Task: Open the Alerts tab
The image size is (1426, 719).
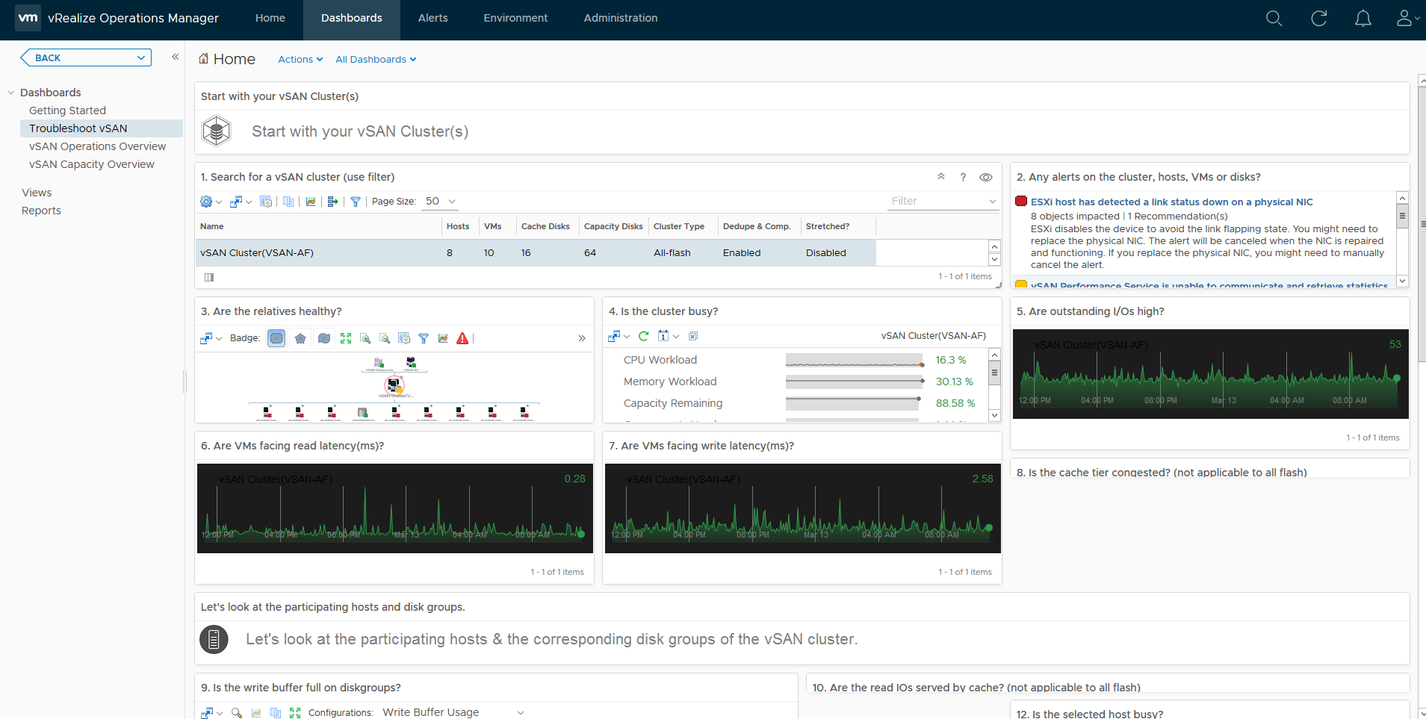Action: point(433,18)
